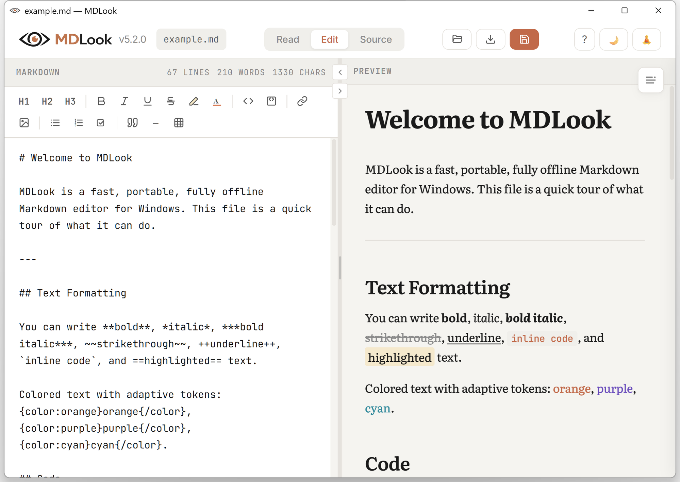Insert a Heading 3 with H3 button
The width and height of the screenshot is (680, 482).
(x=70, y=101)
